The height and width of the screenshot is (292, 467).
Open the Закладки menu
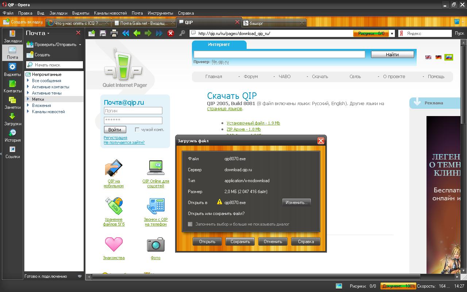58,13
